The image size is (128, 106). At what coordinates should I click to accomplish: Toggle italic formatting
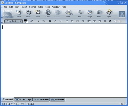pyautogui.click(x=55, y=21)
